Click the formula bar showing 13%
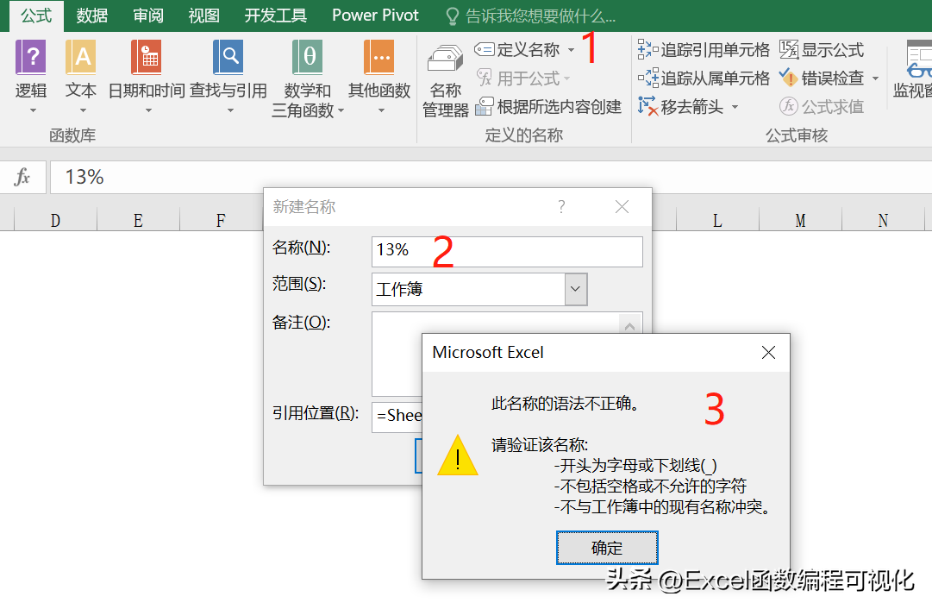 [x=491, y=177]
